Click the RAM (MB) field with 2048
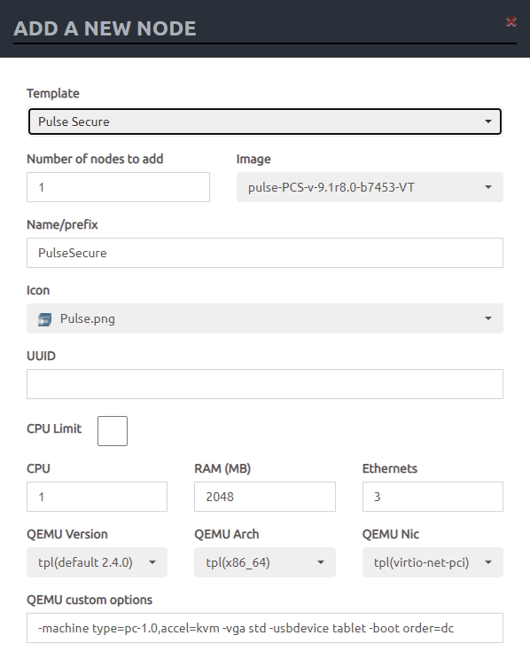The width and height of the screenshot is (530, 659). (265, 497)
